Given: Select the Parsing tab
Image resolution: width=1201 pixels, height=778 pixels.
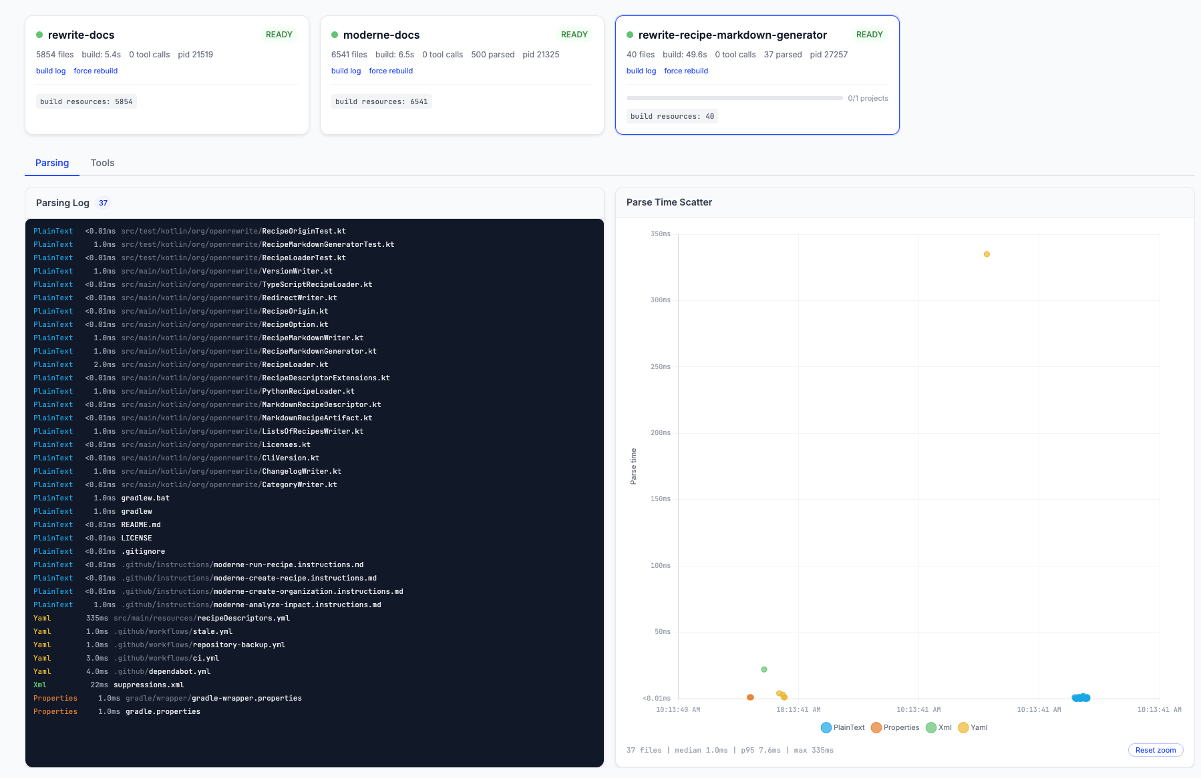Looking at the screenshot, I should [x=51, y=163].
